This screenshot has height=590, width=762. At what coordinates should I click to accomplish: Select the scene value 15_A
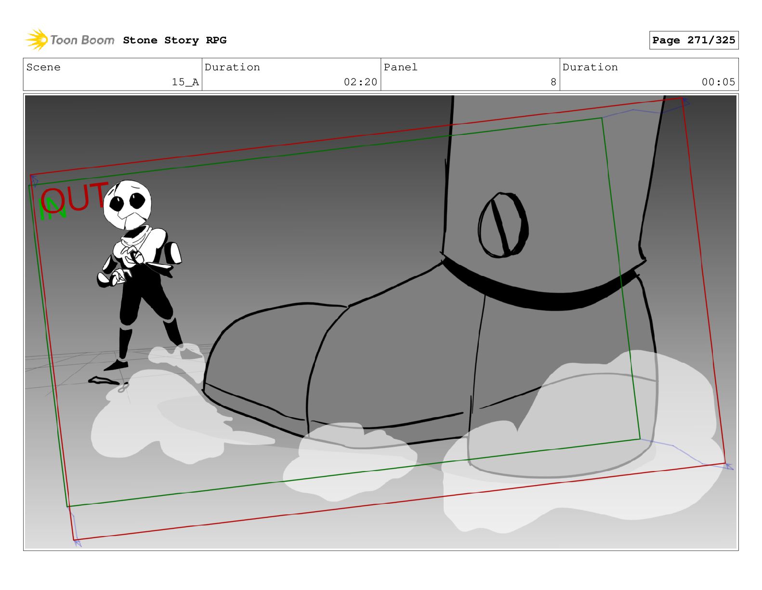185,82
